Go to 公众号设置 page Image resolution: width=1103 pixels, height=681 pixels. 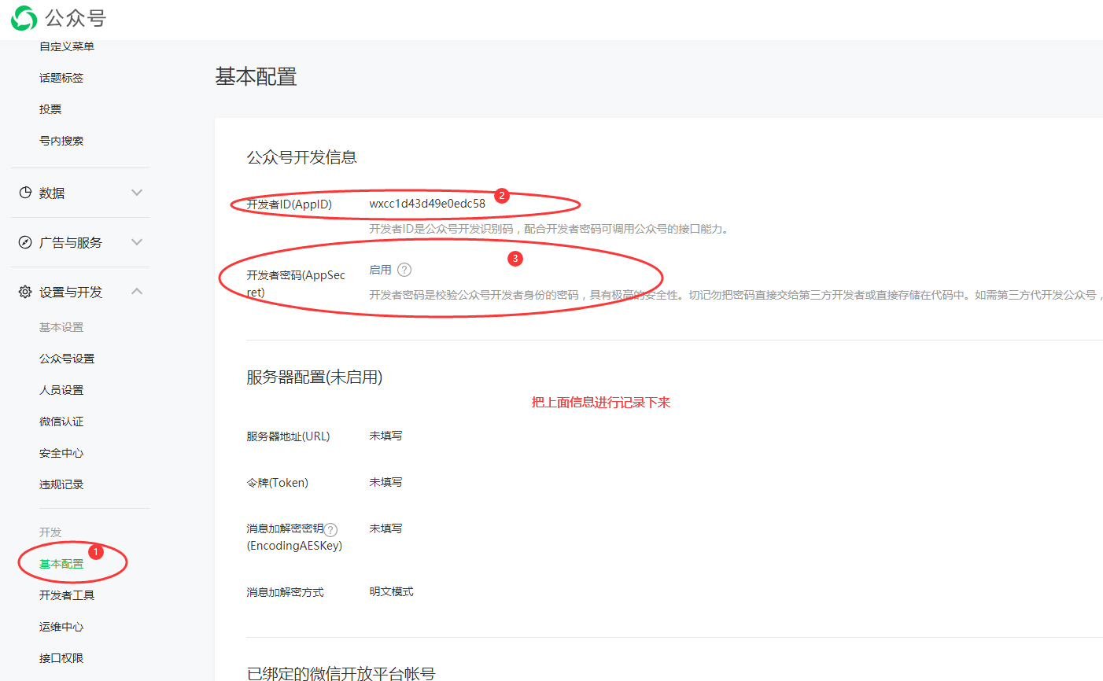pos(67,359)
